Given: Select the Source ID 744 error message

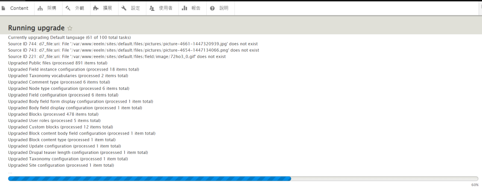Looking at the screenshot, I should pyautogui.click(x=133, y=44).
